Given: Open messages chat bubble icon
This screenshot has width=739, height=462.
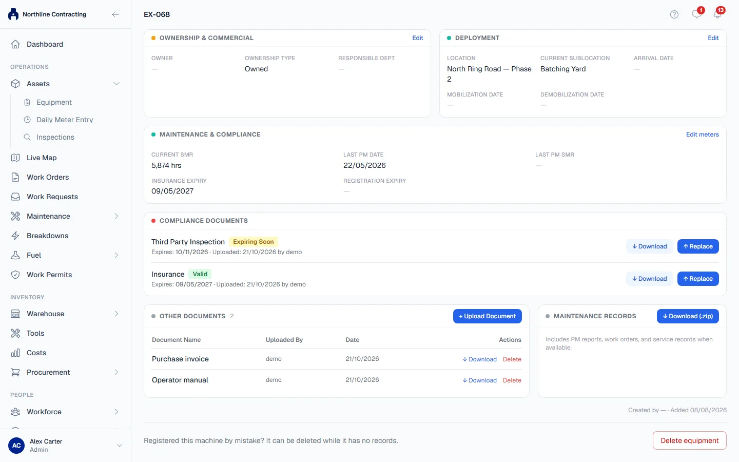Looking at the screenshot, I should tap(696, 14).
